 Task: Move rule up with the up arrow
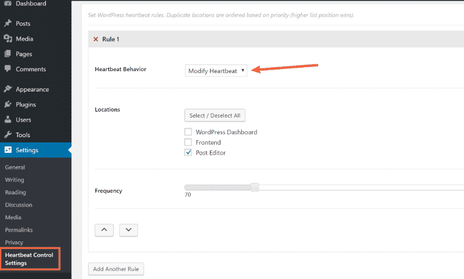tap(104, 230)
